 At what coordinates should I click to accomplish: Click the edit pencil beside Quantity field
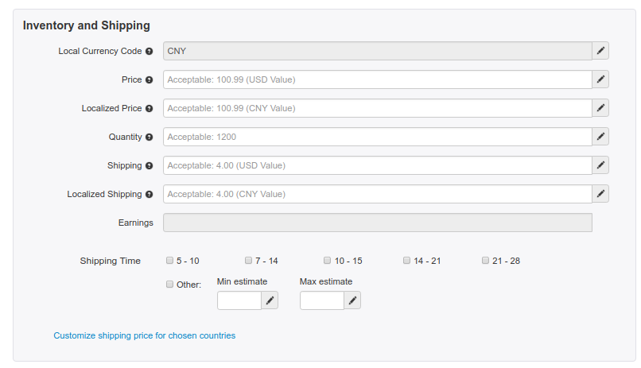click(x=601, y=137)
